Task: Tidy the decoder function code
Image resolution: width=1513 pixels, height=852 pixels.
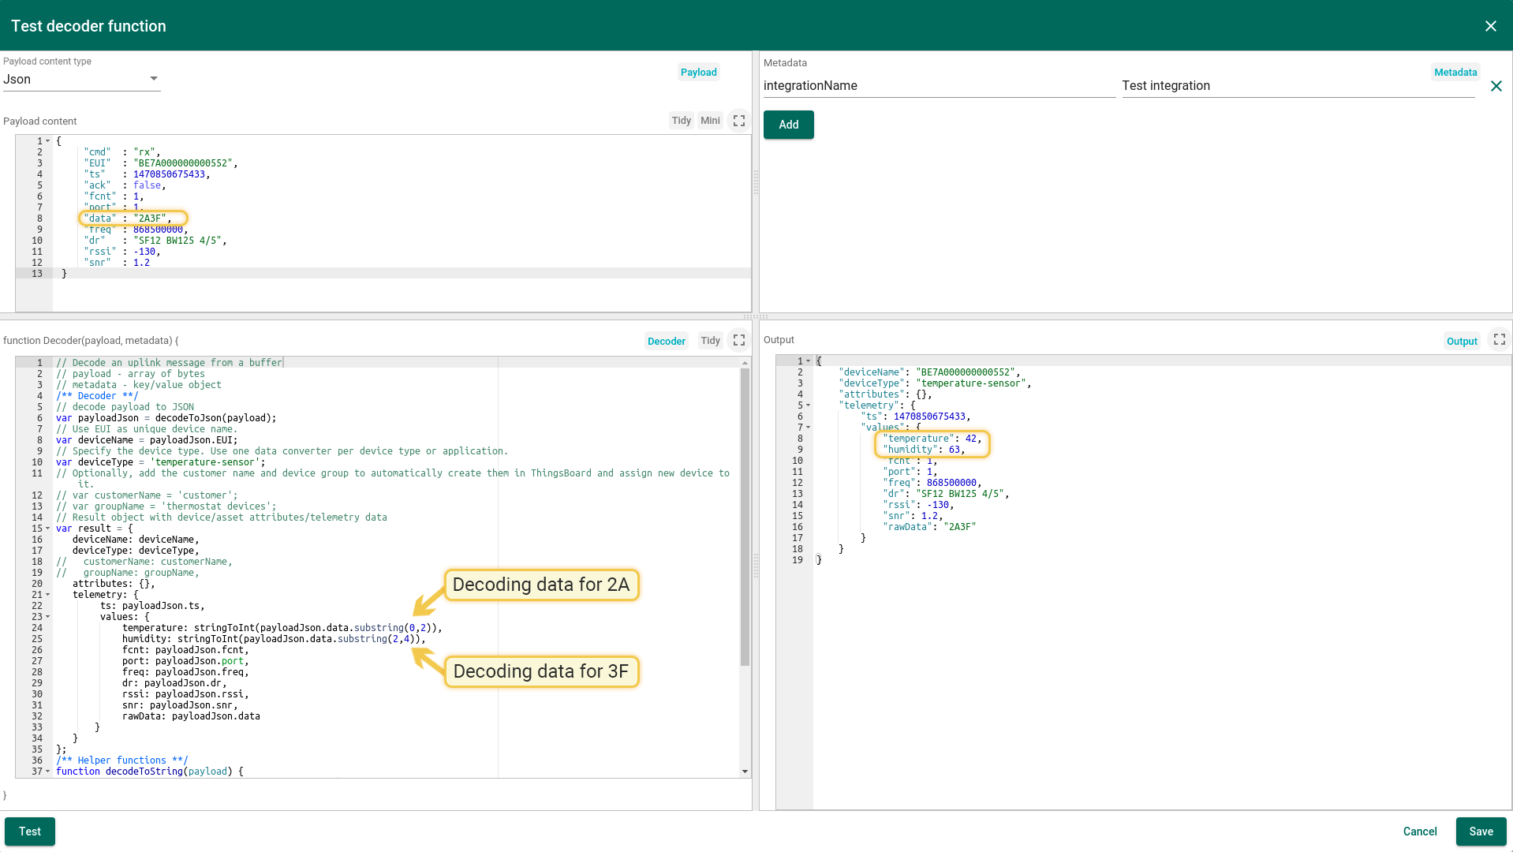Action: click(710, 341)
